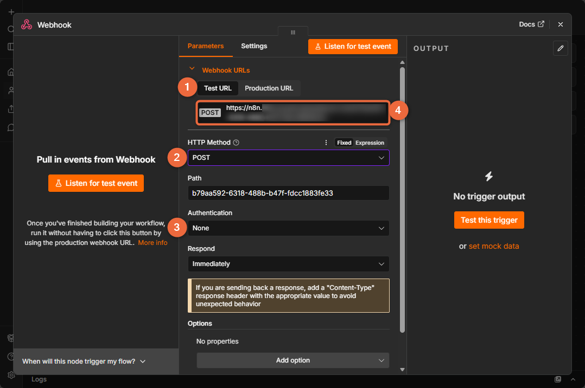The height and width of the screenshot is (388, 585).
Task: Click the panel drag handle icon
Action: pos(293,32)
